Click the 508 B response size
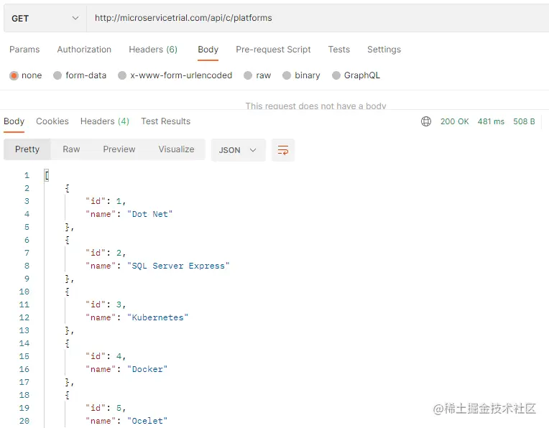This screenshot has width=549, height=428. point(524,121)
